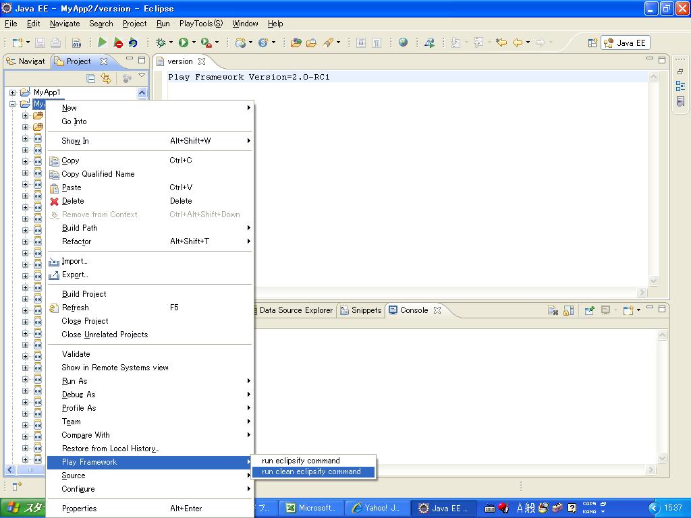691x518 pixels.
Task: Switch to the Navigator tab
Action: click(26, 61)
